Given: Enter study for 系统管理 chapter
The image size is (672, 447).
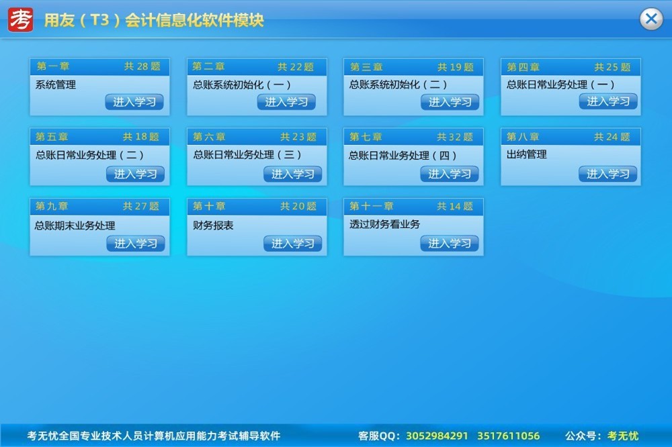Looking at the screenshot, I should pos(134,102).
